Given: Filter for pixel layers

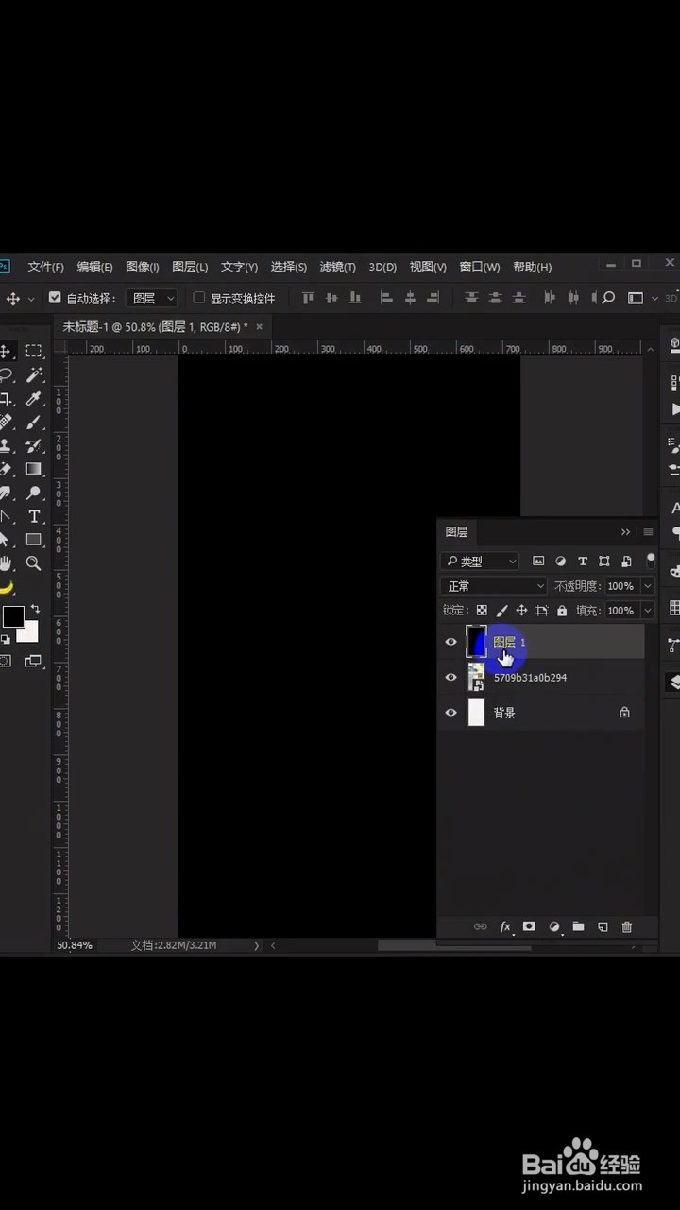Looking at the screenshot, I should click(538, 561).
